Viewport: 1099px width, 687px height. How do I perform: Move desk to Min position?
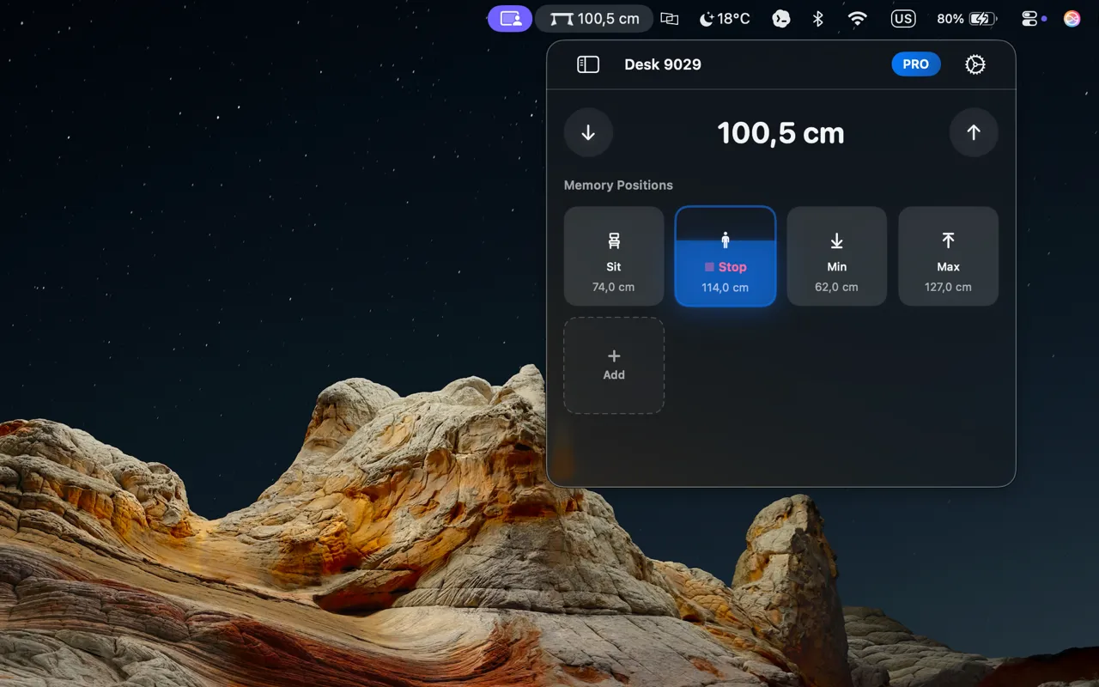pos(837,256)
